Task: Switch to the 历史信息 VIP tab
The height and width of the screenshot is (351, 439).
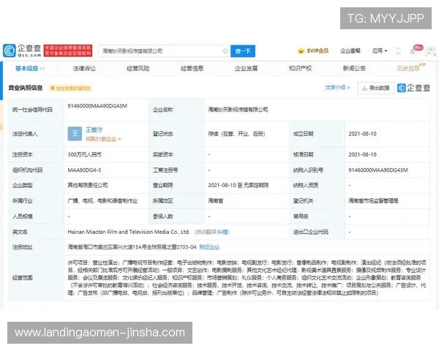Action: (410, 68)
